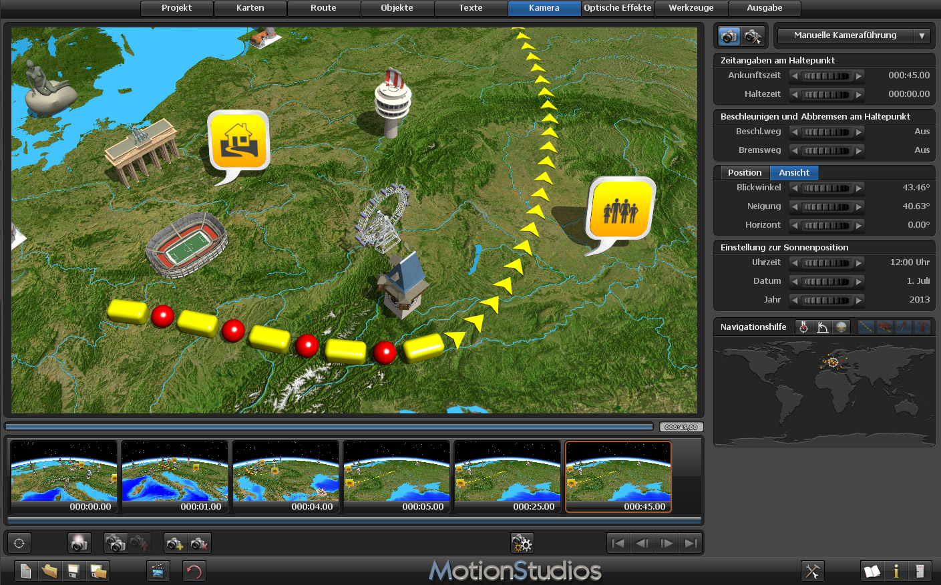Add a new camera keyframe with the plus camera icon
941x585 pixels.
[175, 543]
